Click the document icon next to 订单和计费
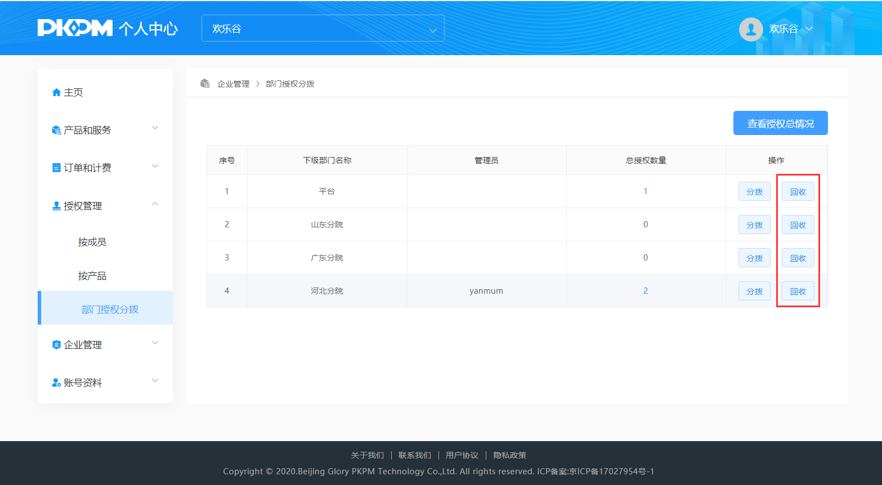Image resolution: width=882 pixels, height=485 pixels. [56, 168]
